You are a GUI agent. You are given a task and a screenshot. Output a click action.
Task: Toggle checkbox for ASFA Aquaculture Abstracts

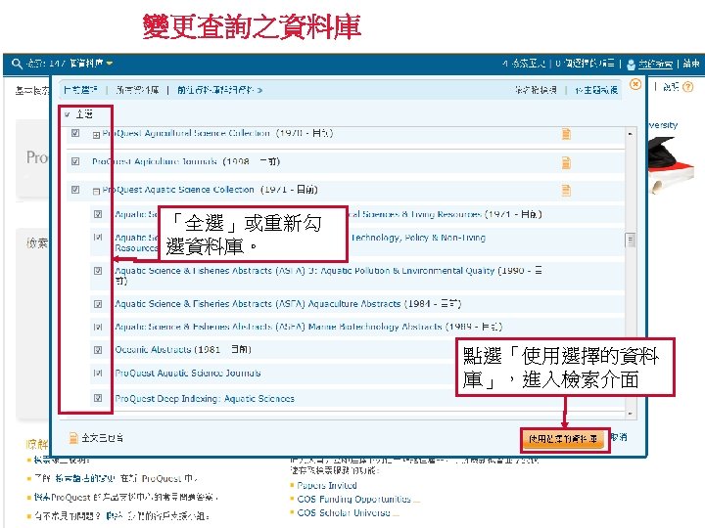point(98,304)
